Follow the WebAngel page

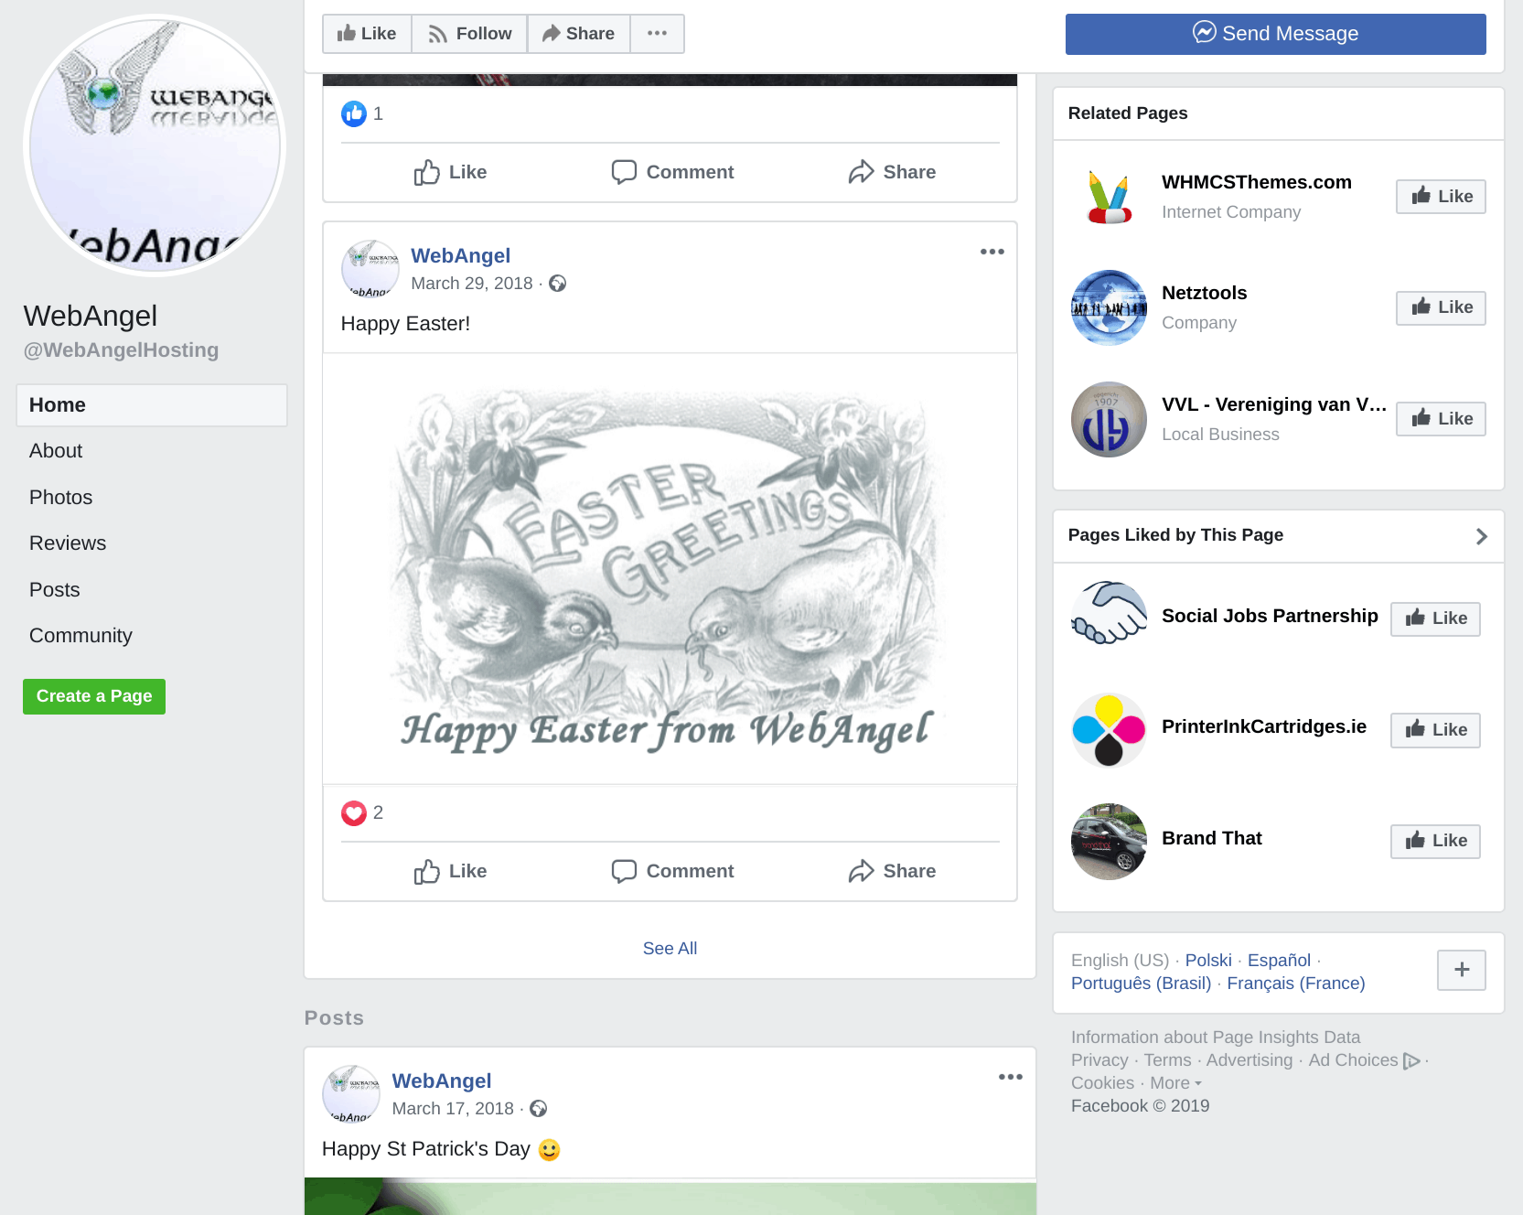[x=469, y=34]
